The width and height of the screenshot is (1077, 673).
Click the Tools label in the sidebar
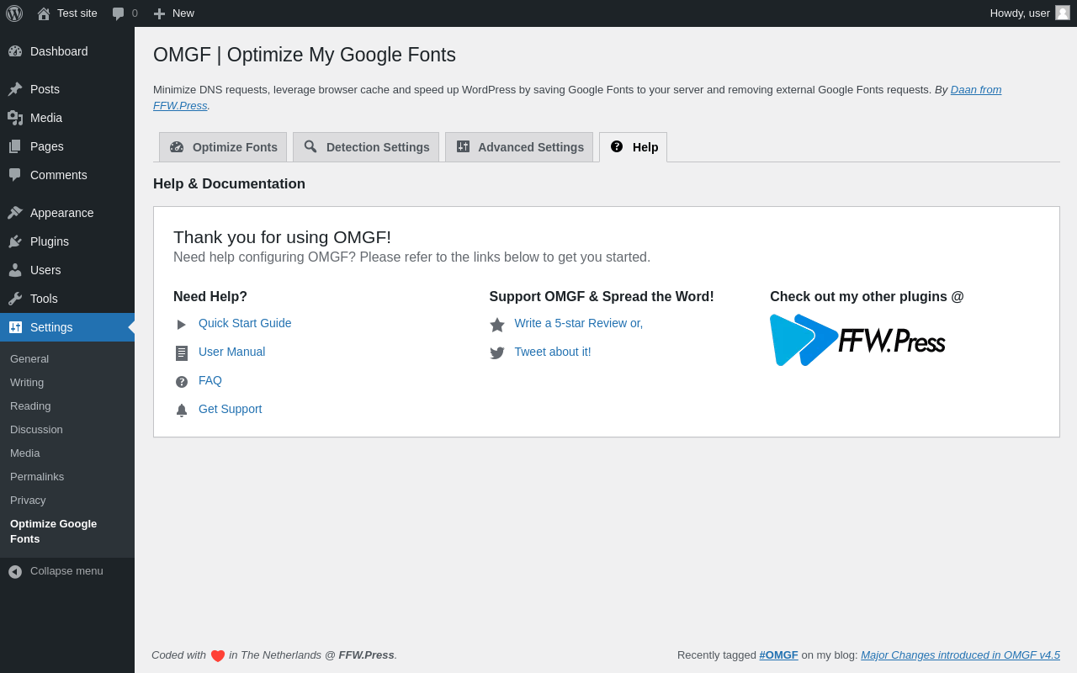coord(44,299)
